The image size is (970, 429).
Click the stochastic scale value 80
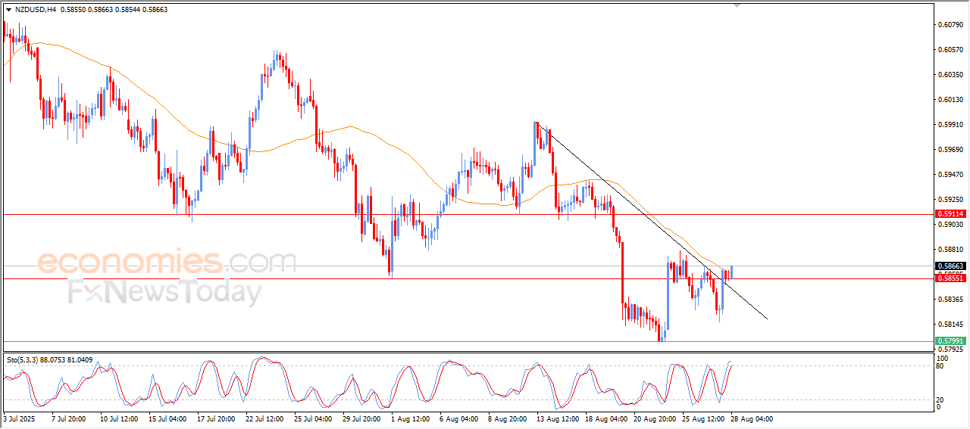click(941, 366)
